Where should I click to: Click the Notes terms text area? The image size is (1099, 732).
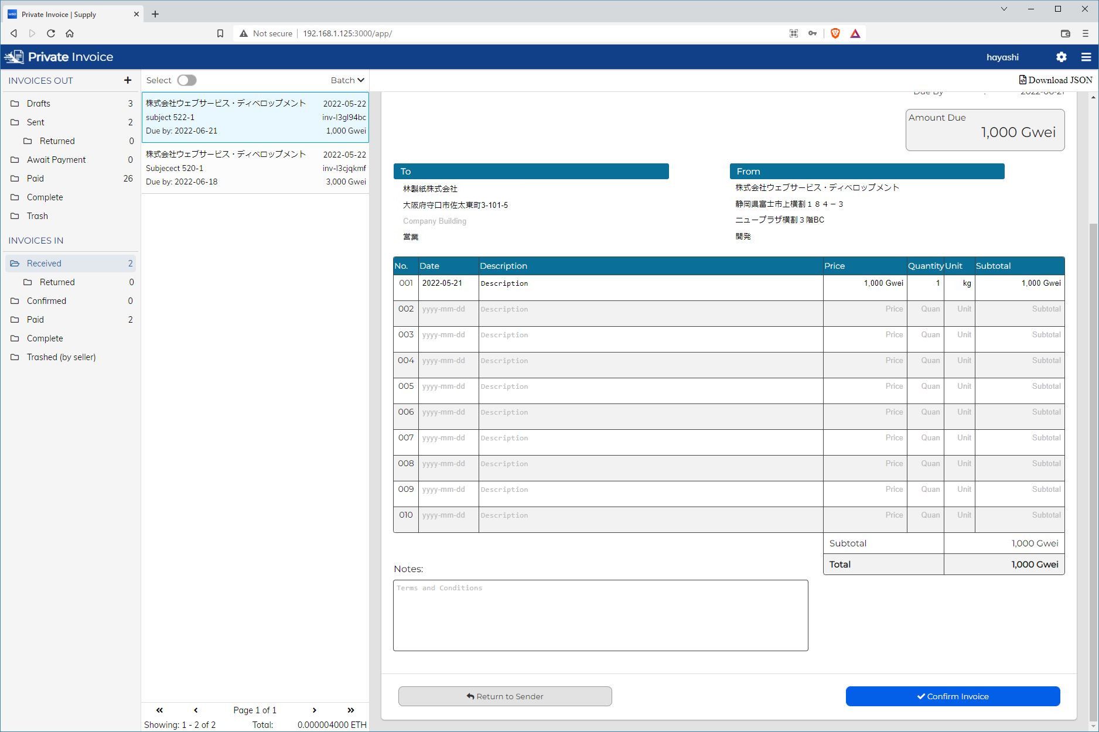coord(600,615)
